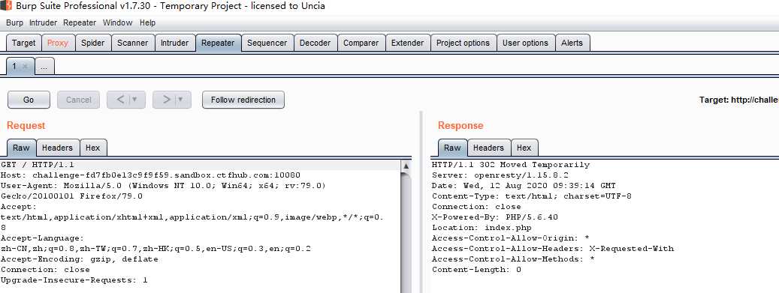Image resolution: width=779 pixels, height=293 pixels.
Task: Click the 302 Moved Temporarily status line
Action: coord(511,165)
